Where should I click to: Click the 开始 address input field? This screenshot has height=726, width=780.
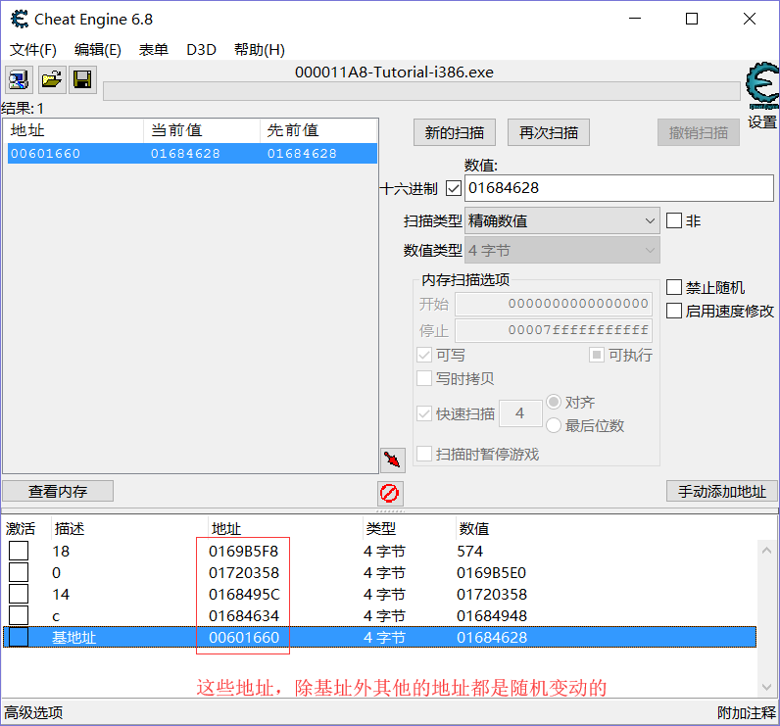coord(554,304)
